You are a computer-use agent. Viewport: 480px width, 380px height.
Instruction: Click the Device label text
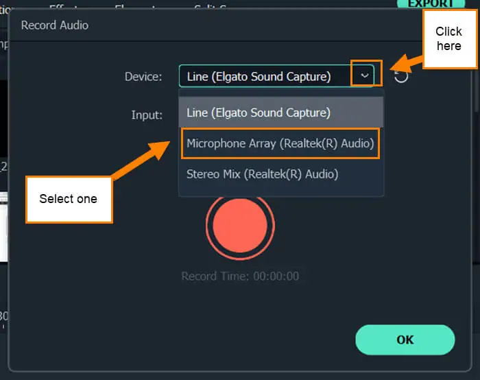143,77
